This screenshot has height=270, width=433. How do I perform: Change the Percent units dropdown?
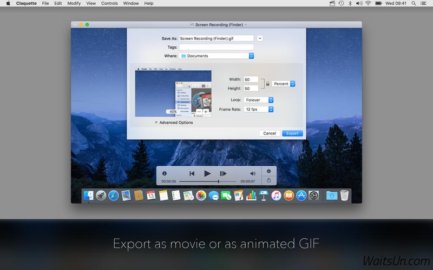point(283,84)
